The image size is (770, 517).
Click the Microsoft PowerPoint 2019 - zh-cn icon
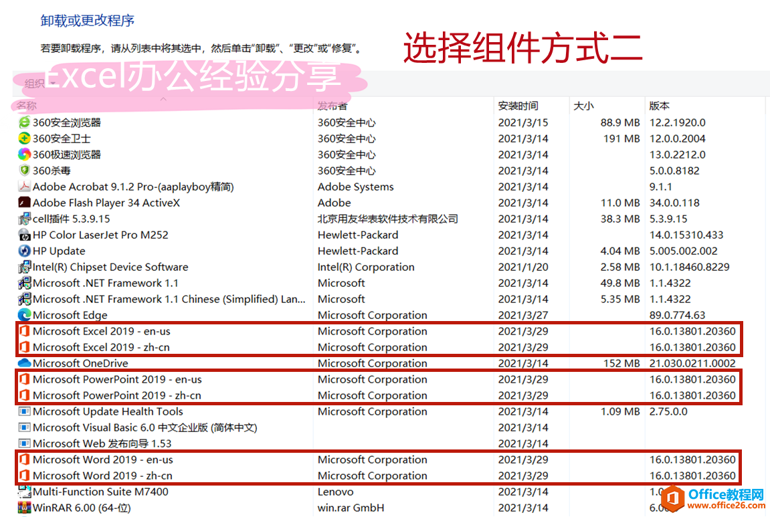[24, 395]
